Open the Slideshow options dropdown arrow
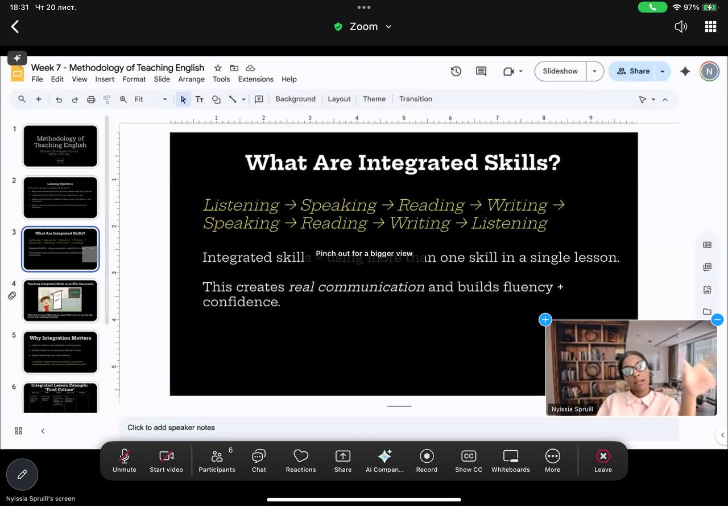Screen dimensions: 728x506 (x=594, y=71)
